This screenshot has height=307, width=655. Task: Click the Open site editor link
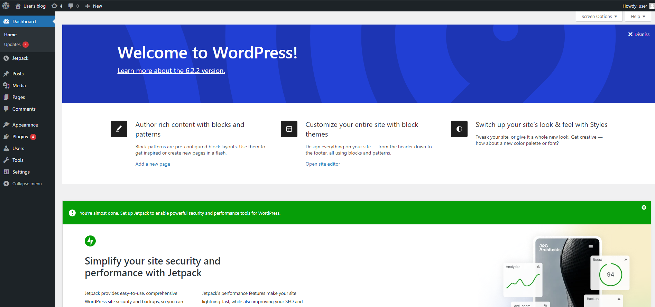pyautogui.click(x=323, y=164)
